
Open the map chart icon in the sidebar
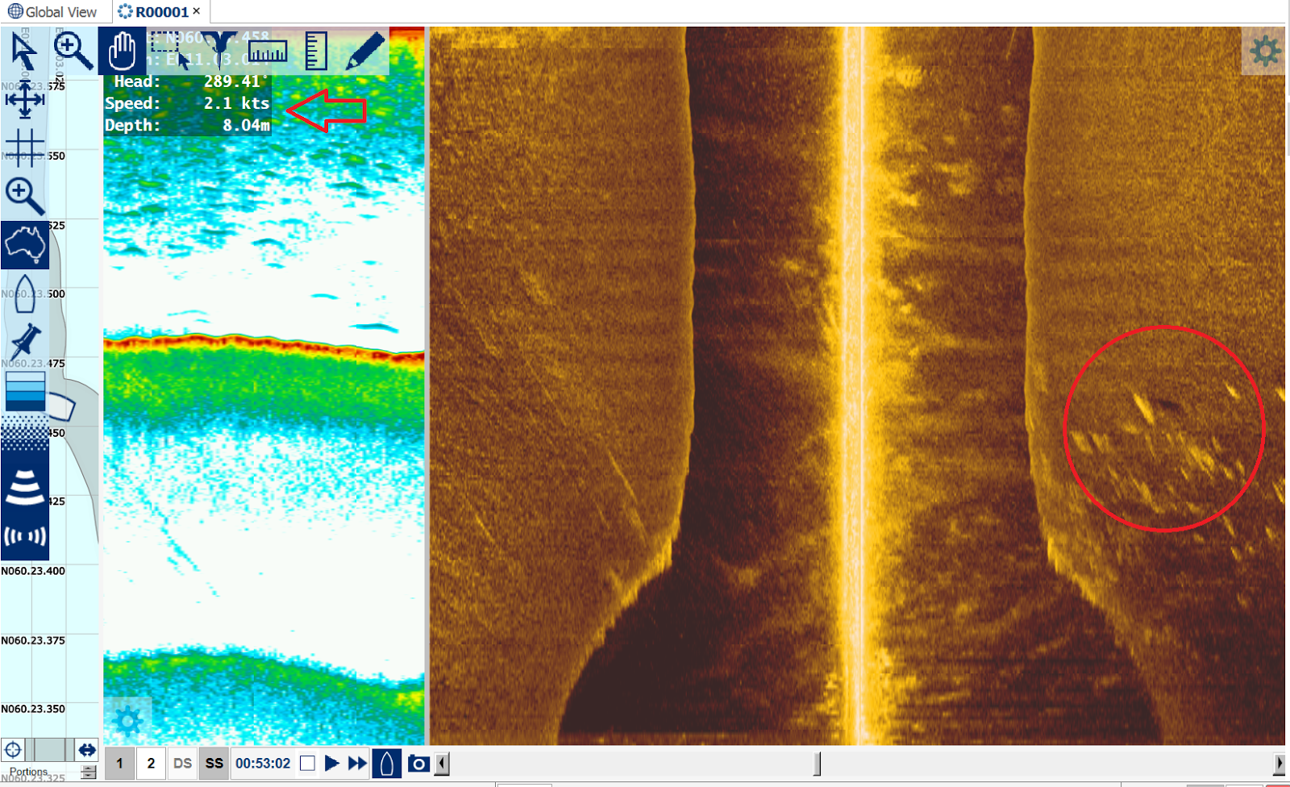(x=25, y=245)
